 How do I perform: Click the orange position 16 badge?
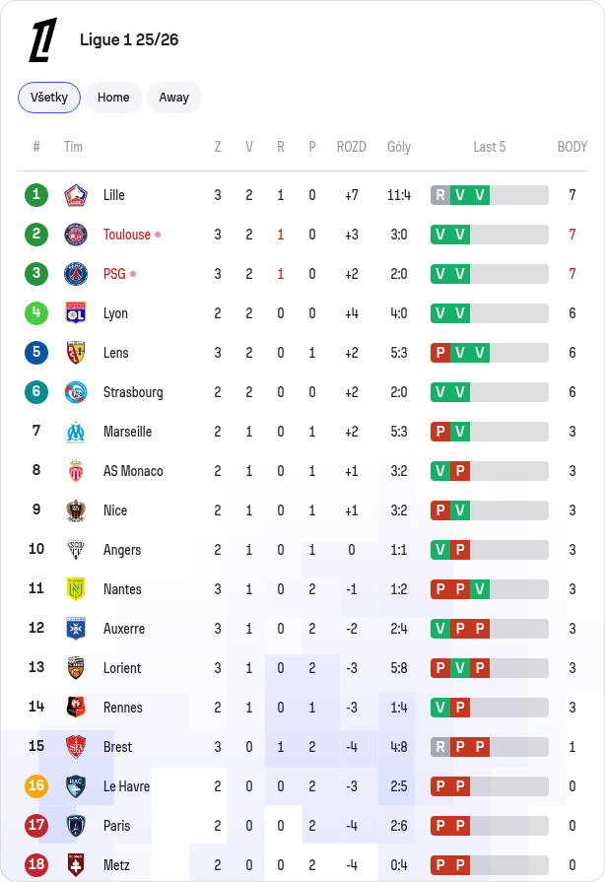pos(36,785)
